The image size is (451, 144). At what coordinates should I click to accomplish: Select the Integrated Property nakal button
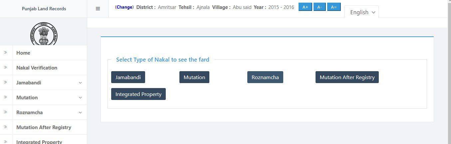tap(138, 94)
